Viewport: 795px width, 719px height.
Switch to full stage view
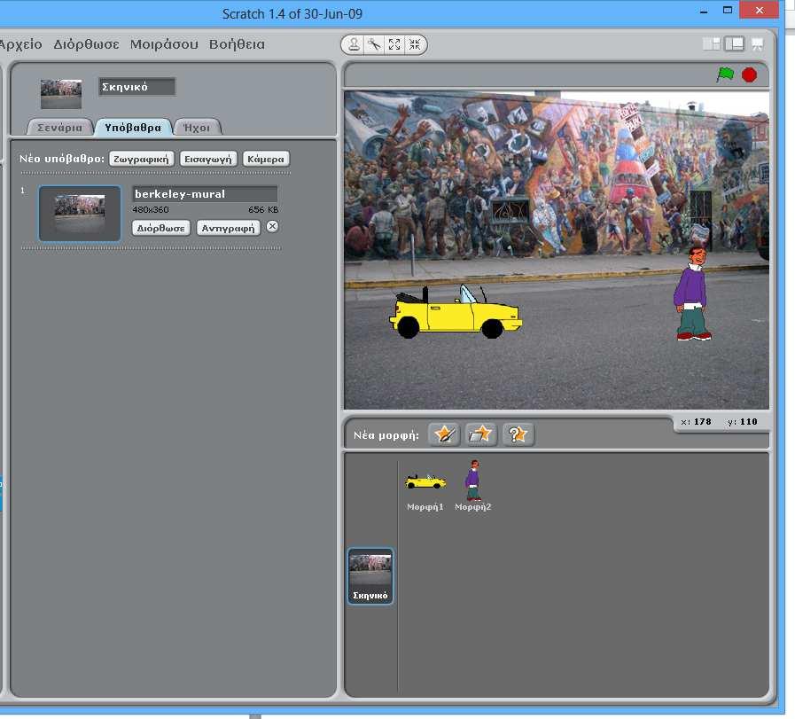coord(734,44)
